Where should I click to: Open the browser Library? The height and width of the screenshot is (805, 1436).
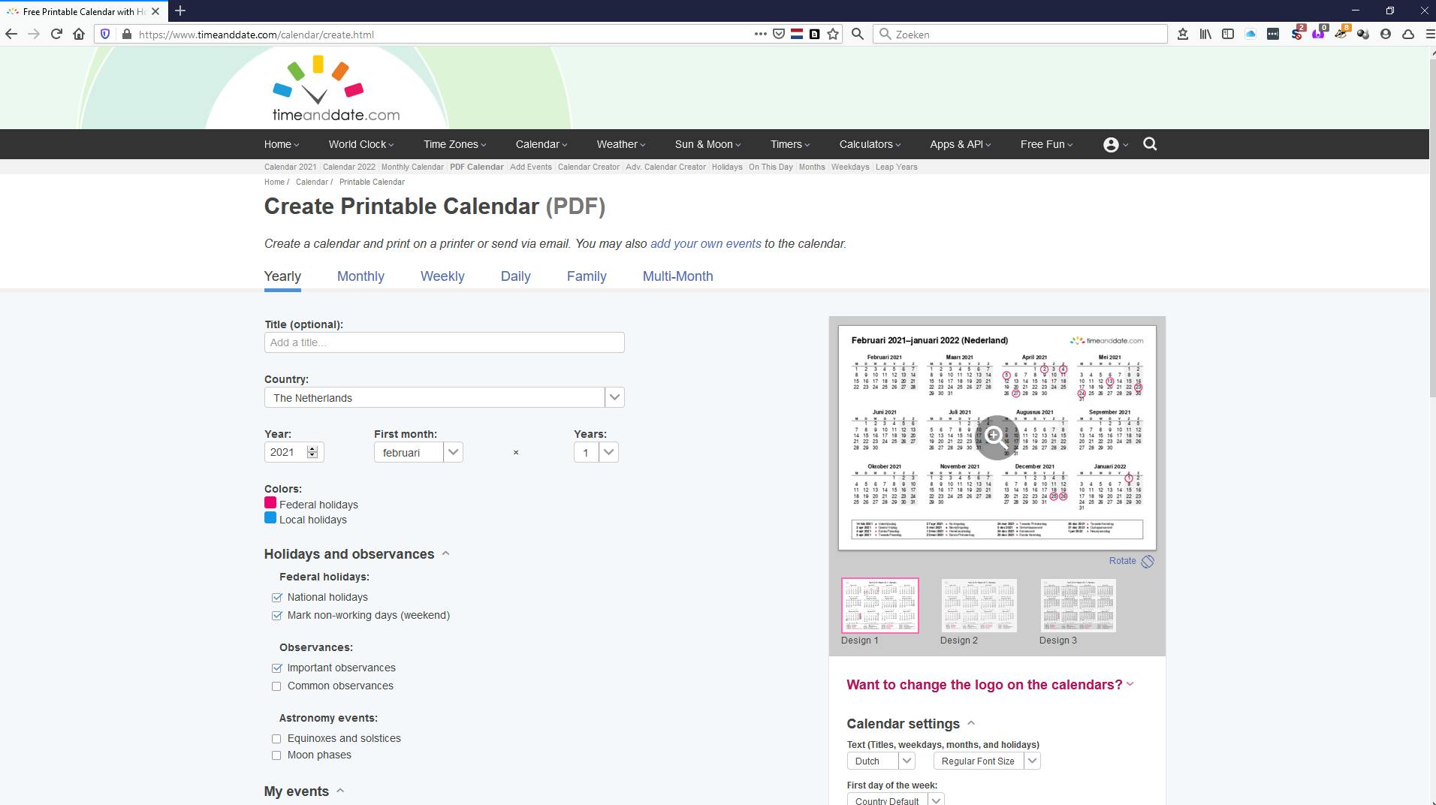1205,34
